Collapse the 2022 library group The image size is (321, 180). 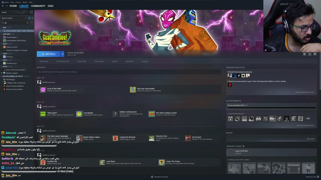[2, 60]
